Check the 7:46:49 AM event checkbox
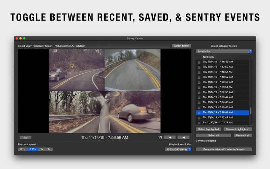 click(199, 62)
